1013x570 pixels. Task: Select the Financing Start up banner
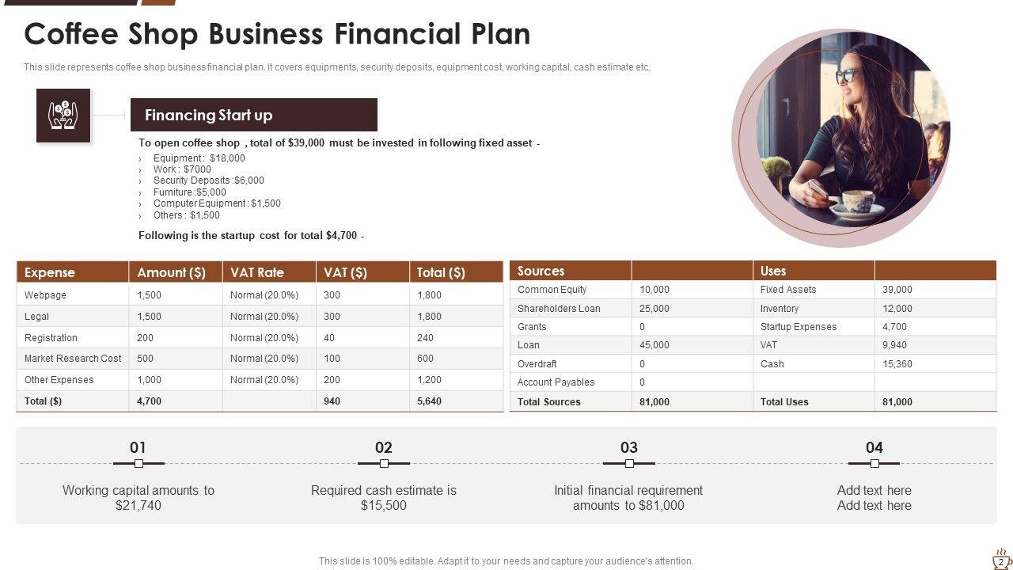[x=253, y=116]
